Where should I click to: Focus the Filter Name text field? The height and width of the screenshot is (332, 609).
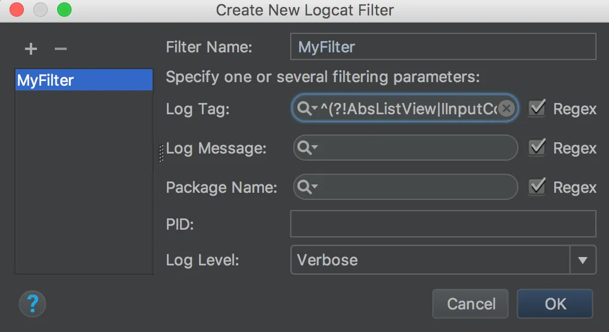point(443,47)
